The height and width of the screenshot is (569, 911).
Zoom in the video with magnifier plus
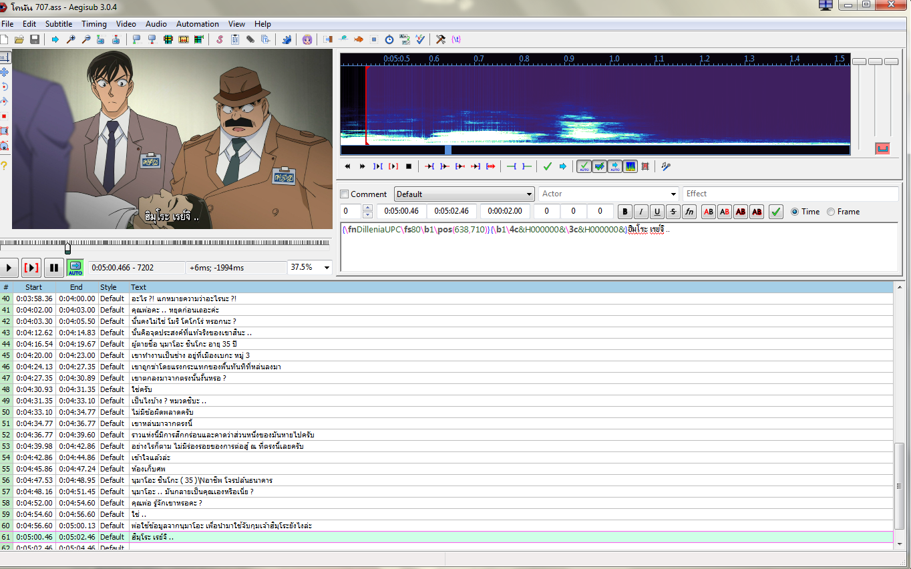(71, 40)
